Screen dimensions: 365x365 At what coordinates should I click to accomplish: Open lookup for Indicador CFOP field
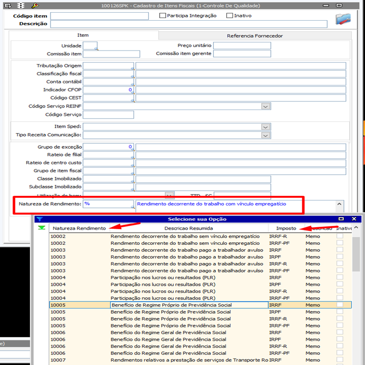[132, 92]
